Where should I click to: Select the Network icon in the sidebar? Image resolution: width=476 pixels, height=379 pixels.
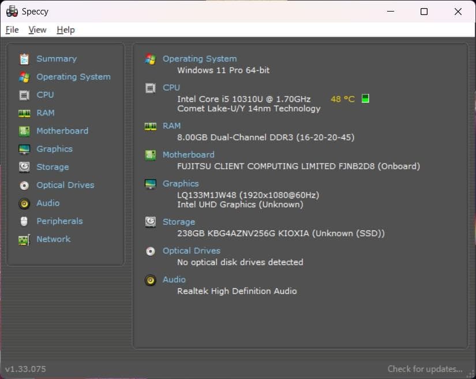point(24,239)
